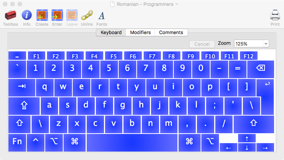
Task: Click the Create dead key icon
Action: 42,15
